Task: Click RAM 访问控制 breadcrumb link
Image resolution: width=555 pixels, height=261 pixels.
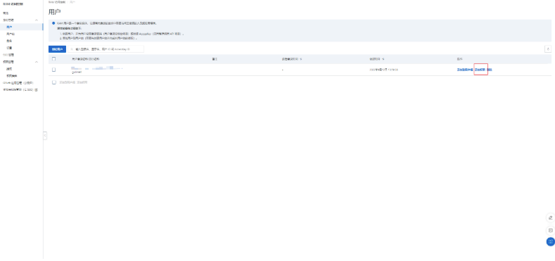Action: pyautogui.click(x=56, y=2)
